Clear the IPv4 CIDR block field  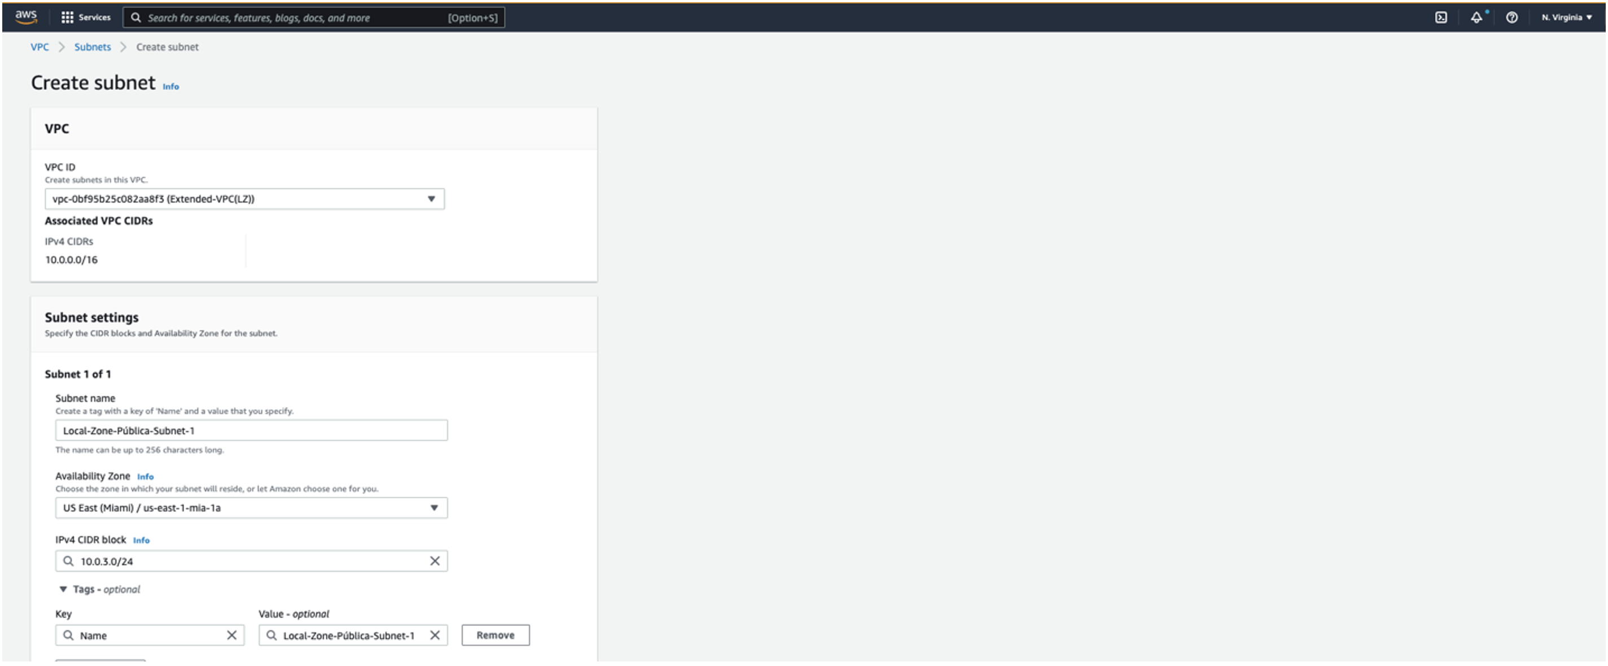click(x=434, y=560)
